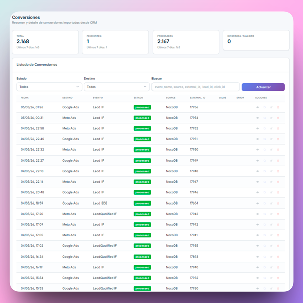Delete the conversion with ID 17954

tap(278, 118)
